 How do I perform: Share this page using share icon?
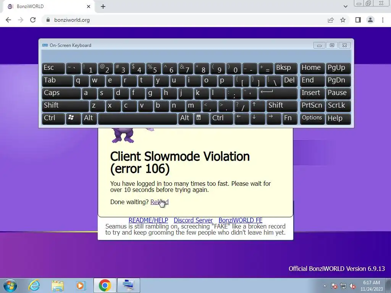[x=331, y=20]
